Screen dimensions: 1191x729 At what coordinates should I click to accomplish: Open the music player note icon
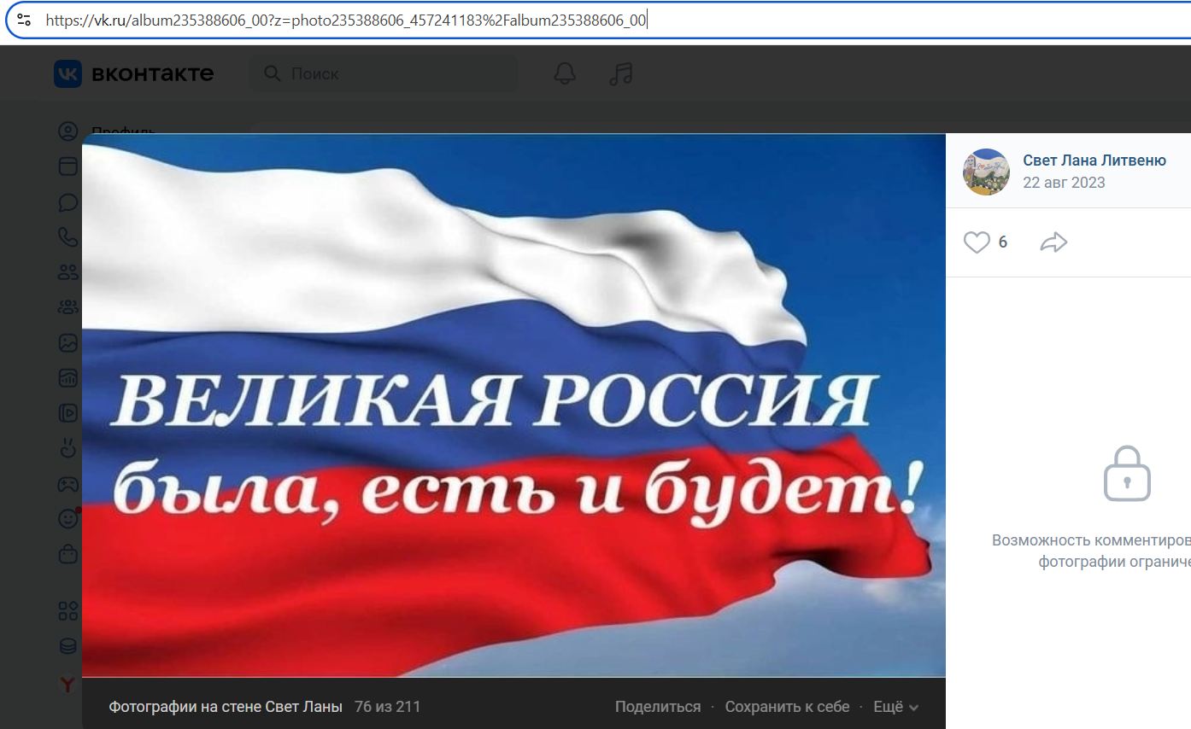(621, 73)
